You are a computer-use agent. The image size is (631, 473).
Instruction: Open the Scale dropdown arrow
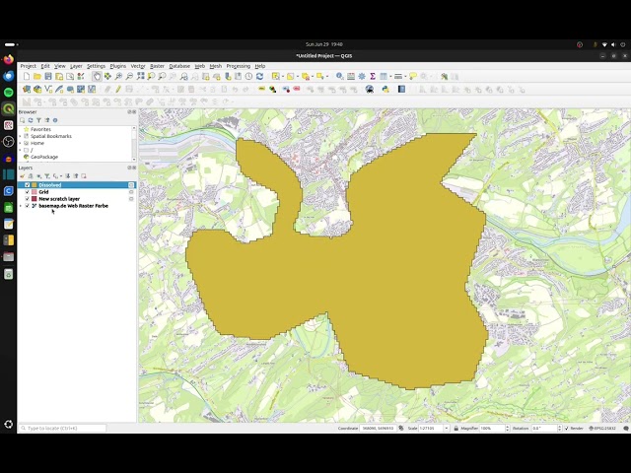click(447, 429)
